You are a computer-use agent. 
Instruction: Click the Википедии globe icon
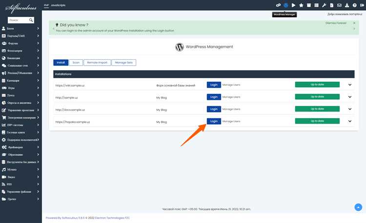[3, 58]
